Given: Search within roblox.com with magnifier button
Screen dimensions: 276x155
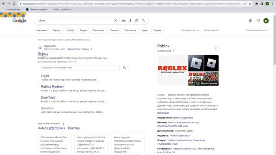Looking at the screenshot, I should click(125, 68).
